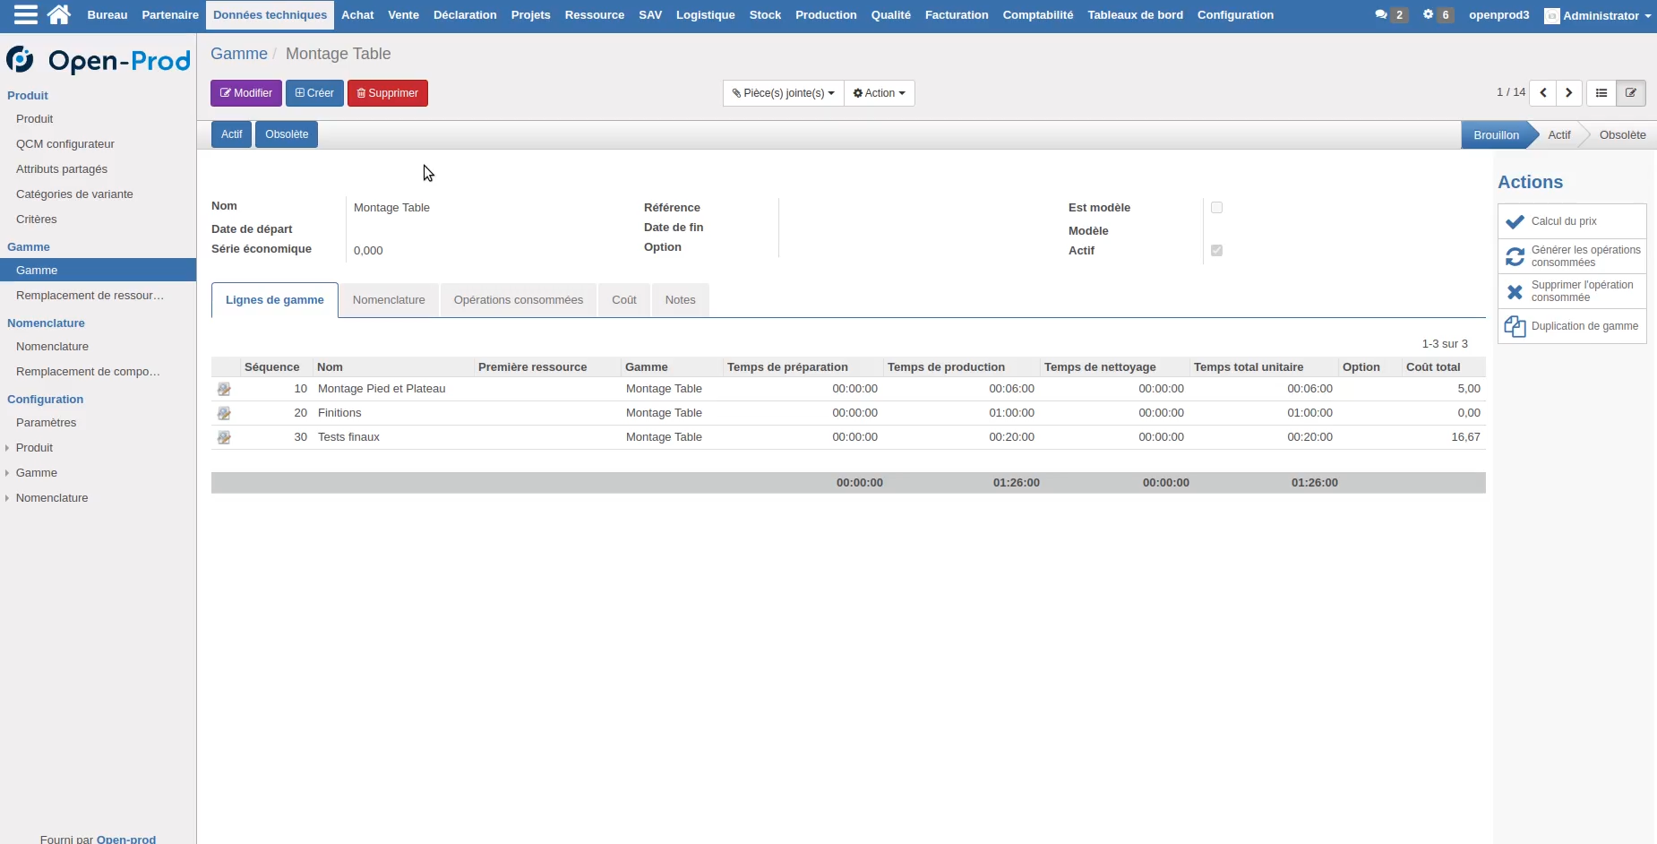Image resolution: width=1657 pixels, height=844 pixels.
Task: Go to home via house icon
Action: [59, 14]
